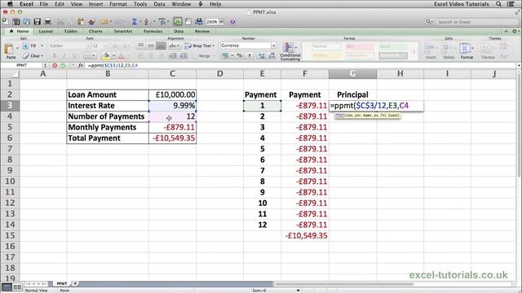522x293 pixels.
Task: Collapse the ribbon with the chevron
Action: point(506,31)
